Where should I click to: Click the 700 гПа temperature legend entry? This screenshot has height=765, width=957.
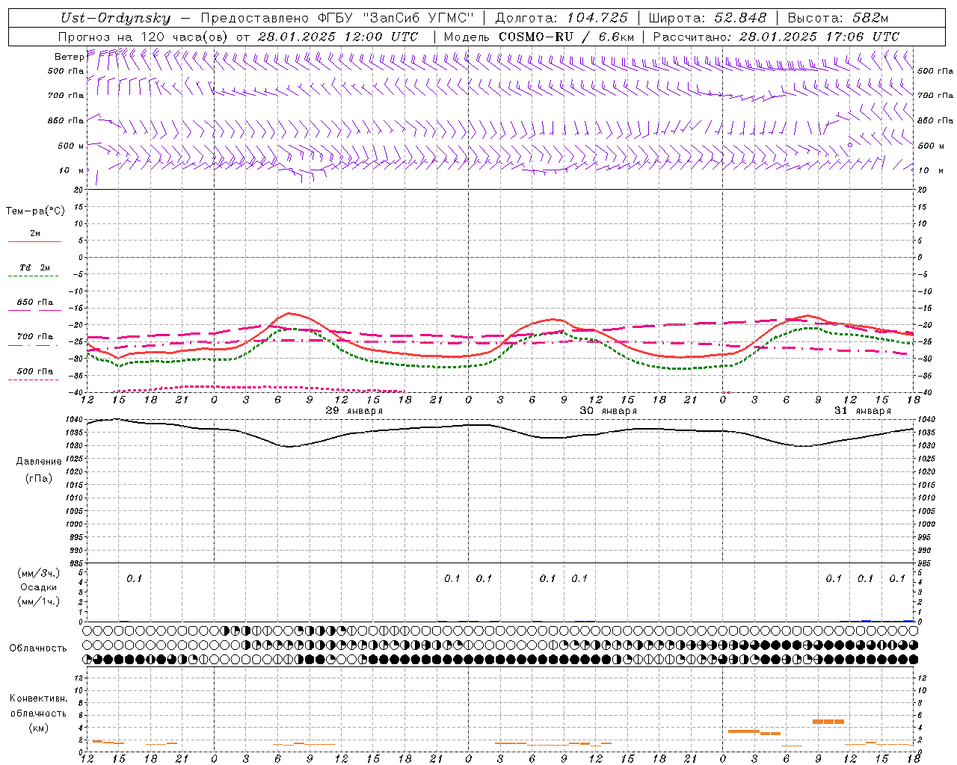coord(34,337)
